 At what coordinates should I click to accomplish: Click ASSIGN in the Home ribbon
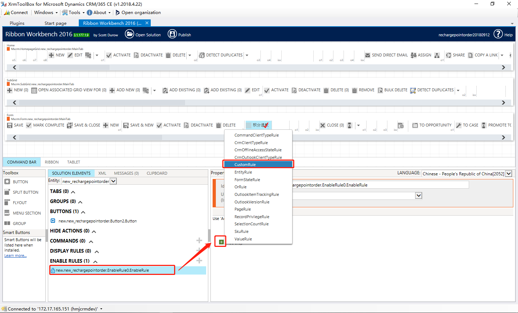click(421, 55)
